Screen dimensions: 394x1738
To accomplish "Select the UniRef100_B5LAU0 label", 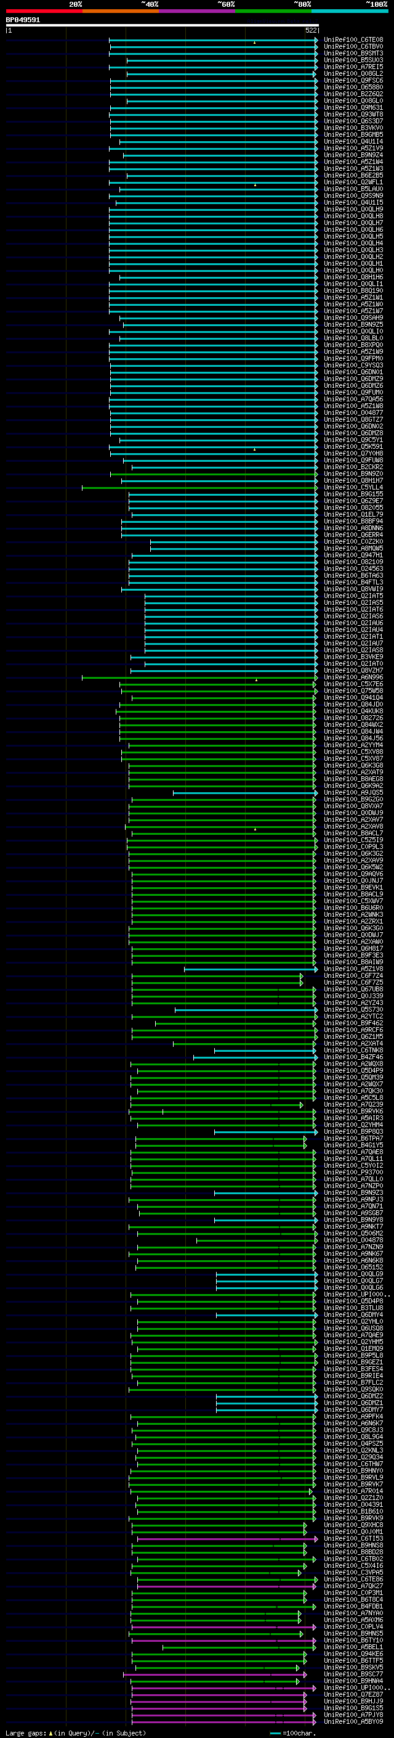I will [353, 189].
